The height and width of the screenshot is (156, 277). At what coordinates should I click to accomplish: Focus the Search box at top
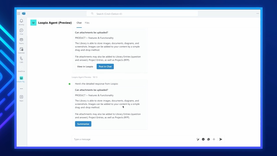[x=142, y=14]
